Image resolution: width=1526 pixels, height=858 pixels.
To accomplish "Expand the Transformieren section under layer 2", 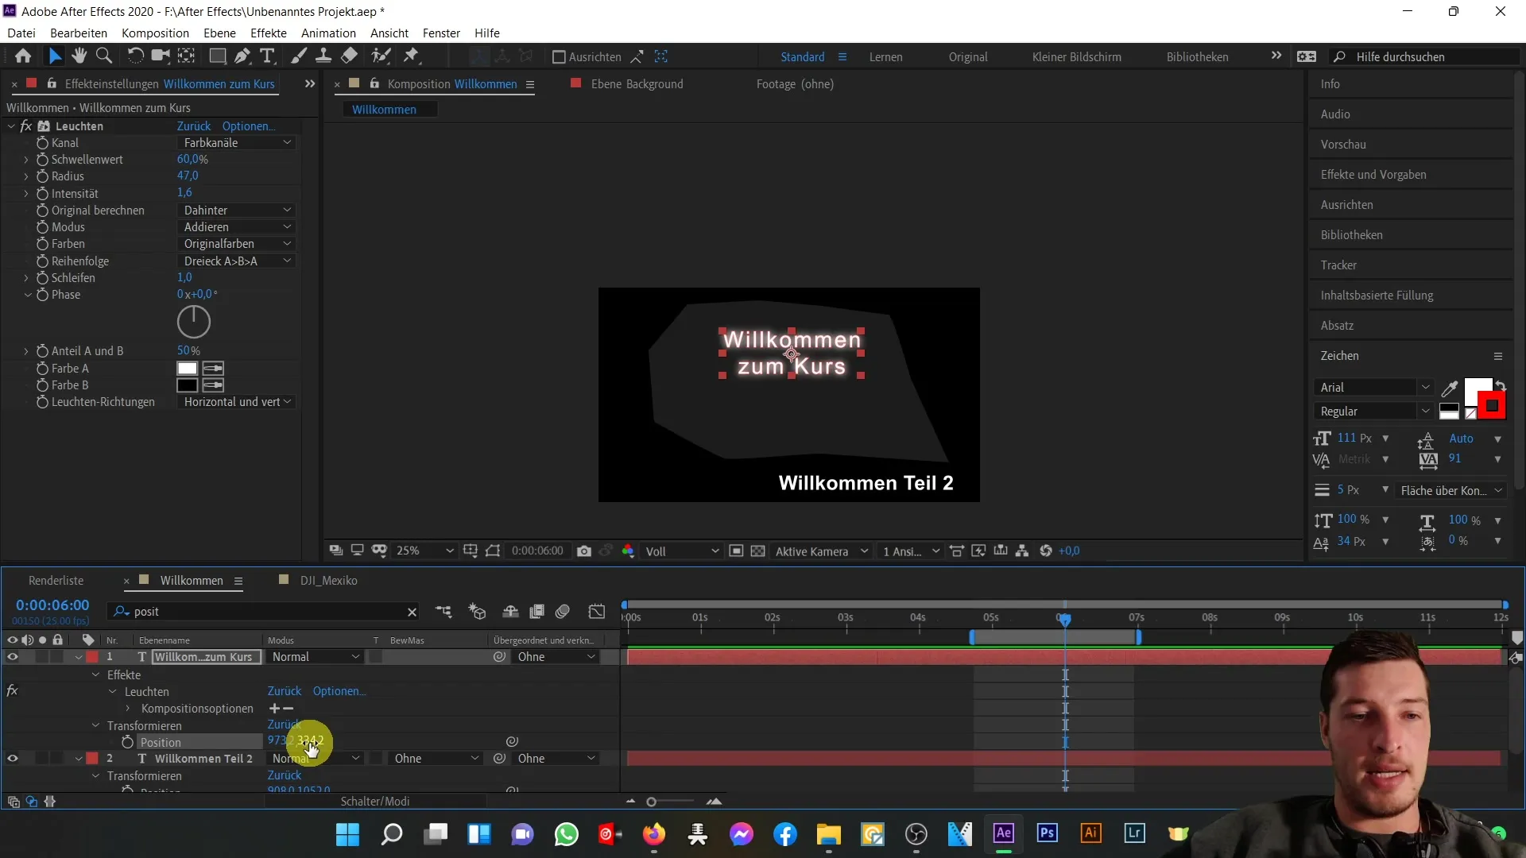I will click(95, 775).
